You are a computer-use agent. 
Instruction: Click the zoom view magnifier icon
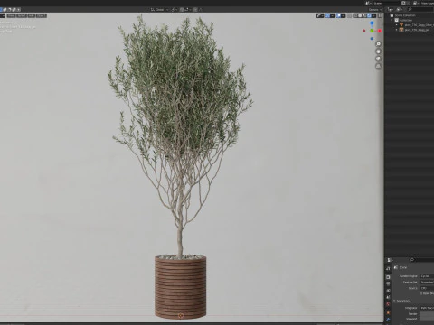point(378,44)
